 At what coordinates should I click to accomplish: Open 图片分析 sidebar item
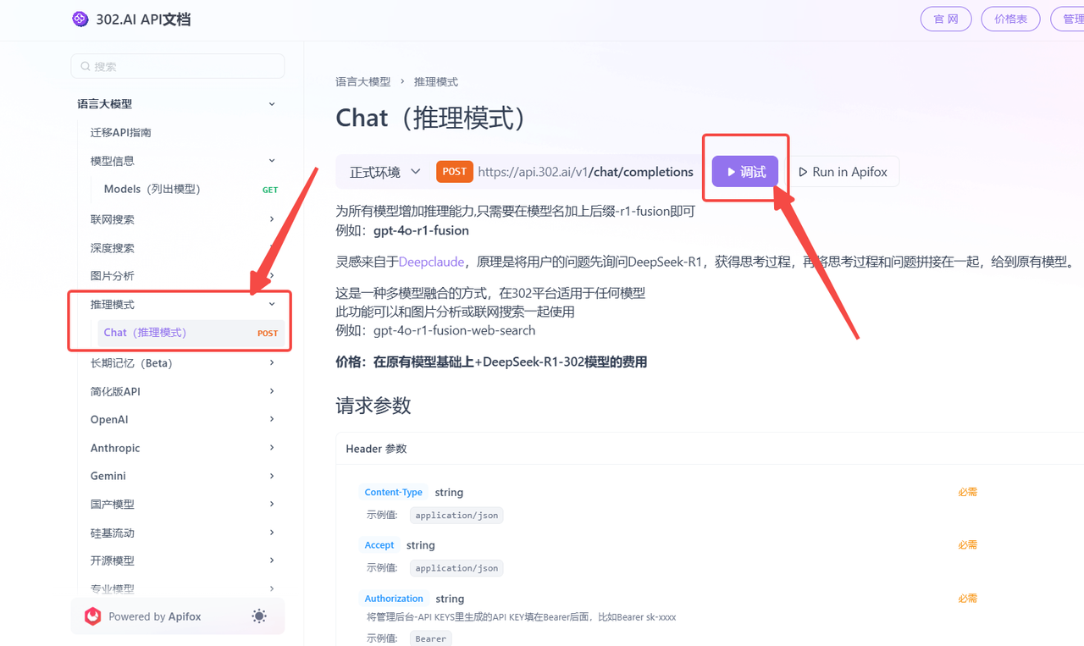click(113, 276)
